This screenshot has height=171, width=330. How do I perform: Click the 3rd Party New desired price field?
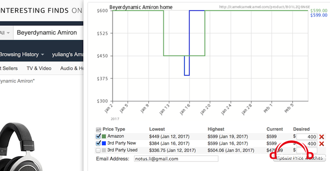pos(307,144)
